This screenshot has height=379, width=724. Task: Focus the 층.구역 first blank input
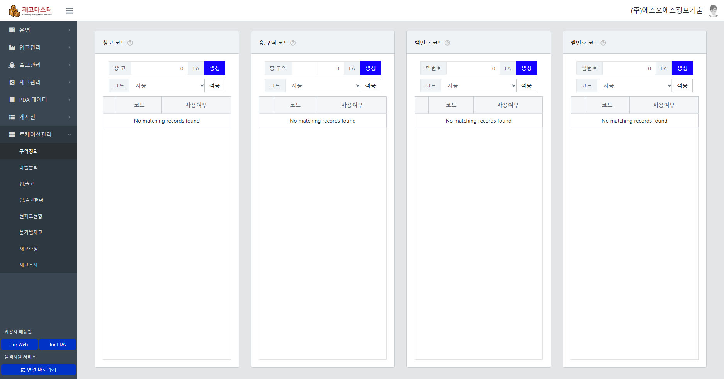coord(305,68)
